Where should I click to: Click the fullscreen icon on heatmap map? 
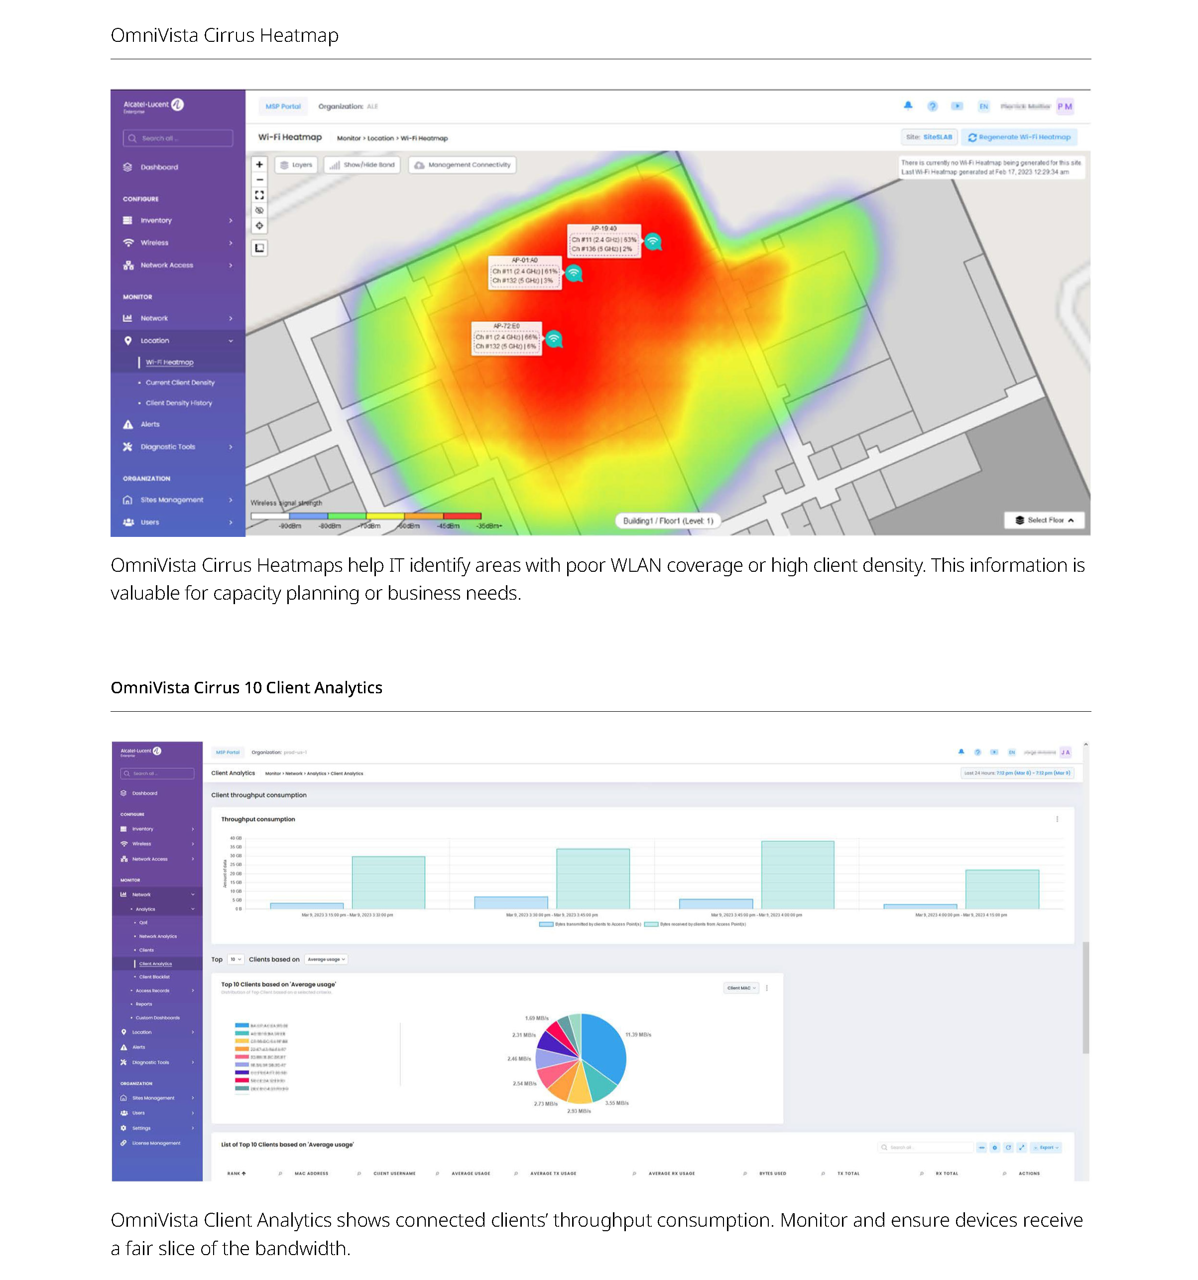tap(259, 195)
